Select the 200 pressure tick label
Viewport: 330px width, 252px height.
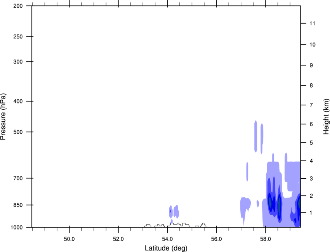coord(18,6)
